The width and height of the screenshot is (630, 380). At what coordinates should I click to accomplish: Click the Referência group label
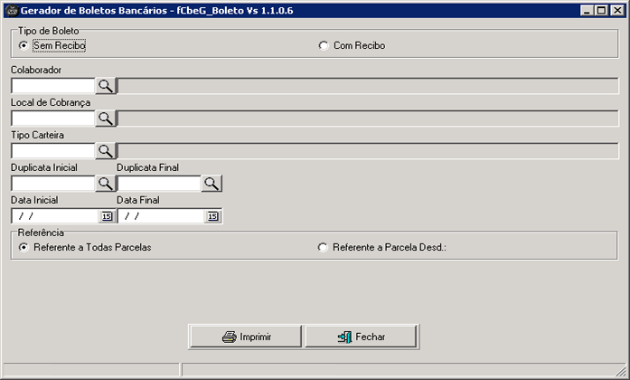pyautogui.click(x=41, y=233)
